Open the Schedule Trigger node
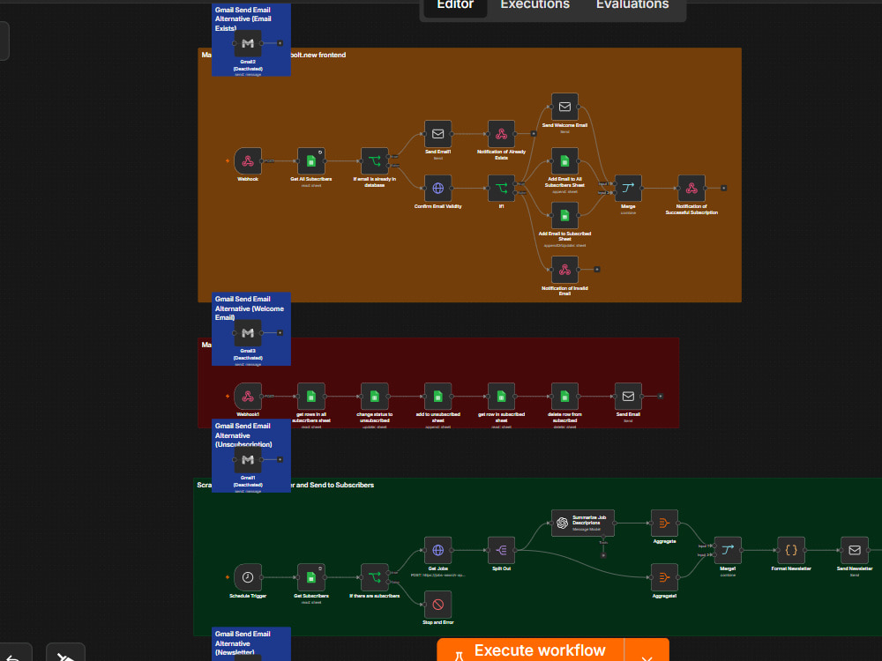 248,577
